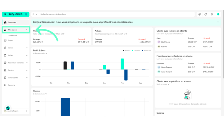224x126 pixels.
Task: Open the search type dropdown arrow
Action: 36,14
